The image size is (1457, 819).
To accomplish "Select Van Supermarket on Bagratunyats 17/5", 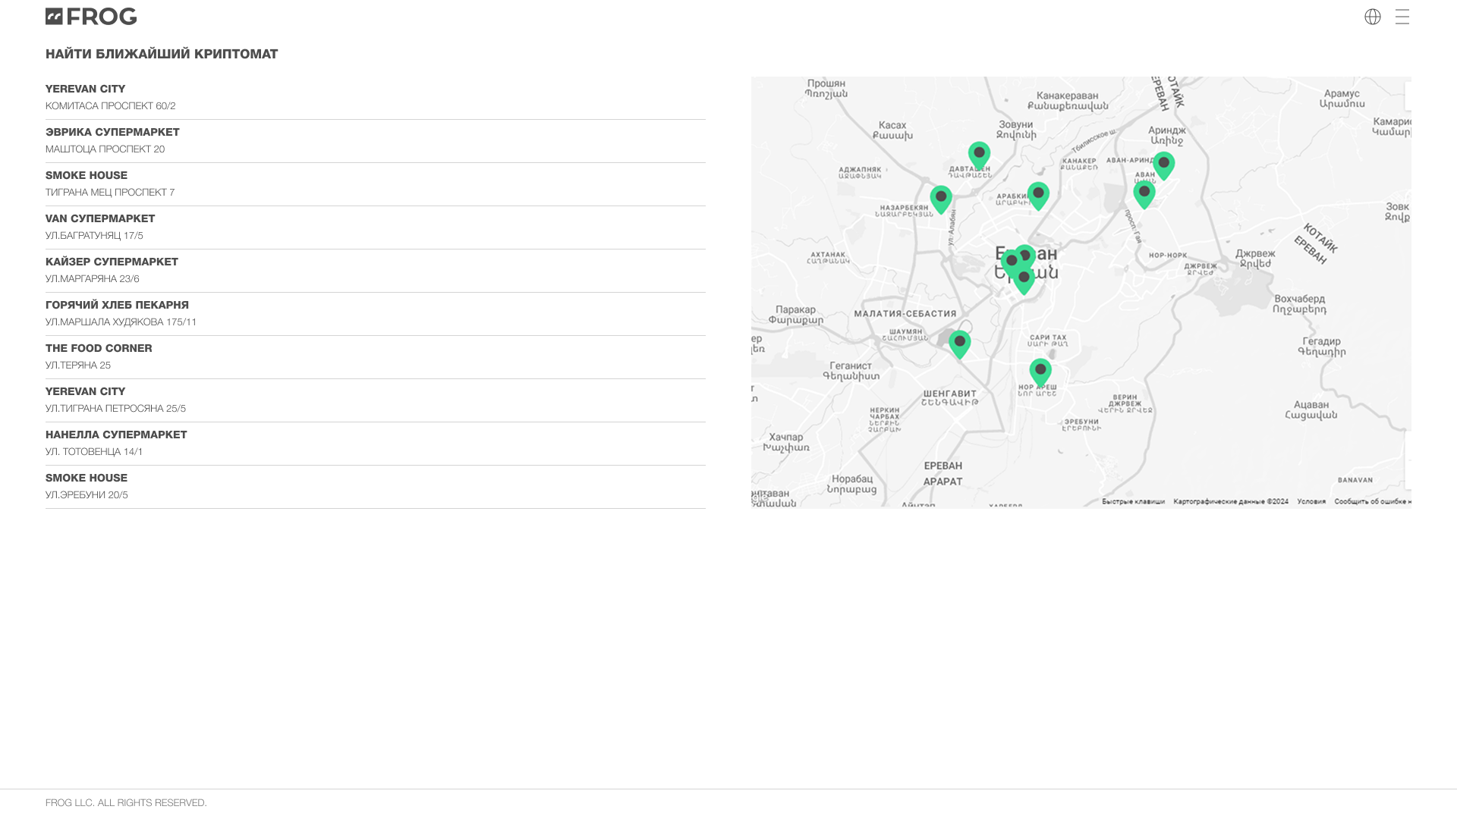I will point(100,218).
